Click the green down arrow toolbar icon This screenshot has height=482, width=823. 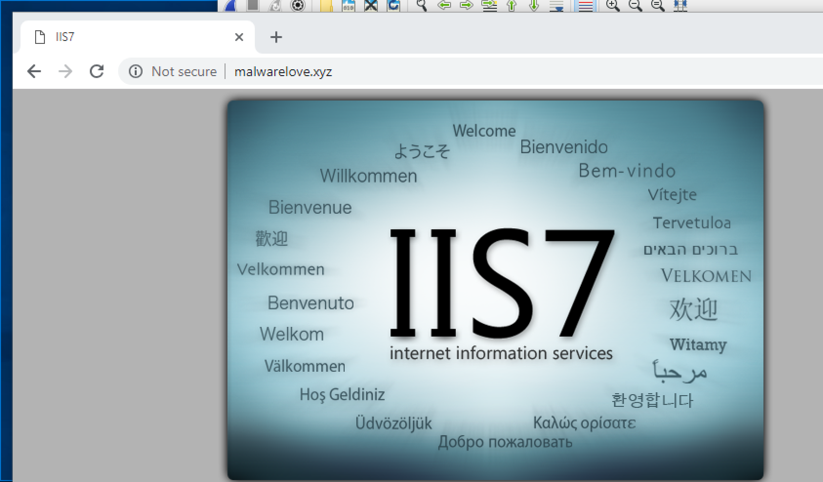tap(534, 6)
